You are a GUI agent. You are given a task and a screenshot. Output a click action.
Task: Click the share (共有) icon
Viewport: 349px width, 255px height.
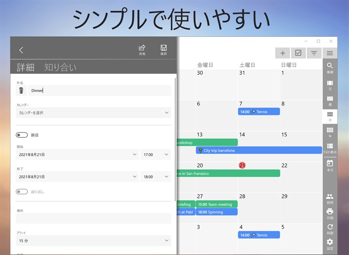click(142, 50)
